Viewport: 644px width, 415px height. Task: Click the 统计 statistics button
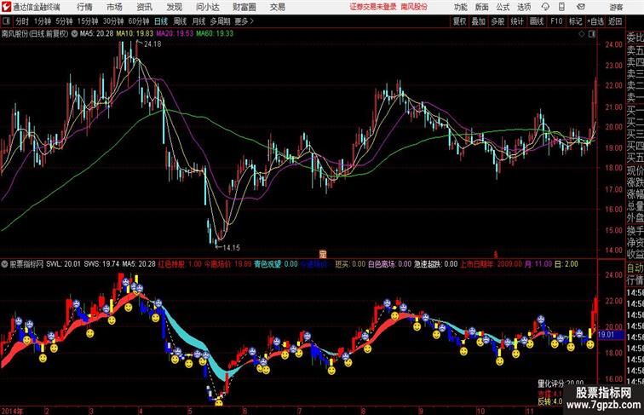(517, 21)
